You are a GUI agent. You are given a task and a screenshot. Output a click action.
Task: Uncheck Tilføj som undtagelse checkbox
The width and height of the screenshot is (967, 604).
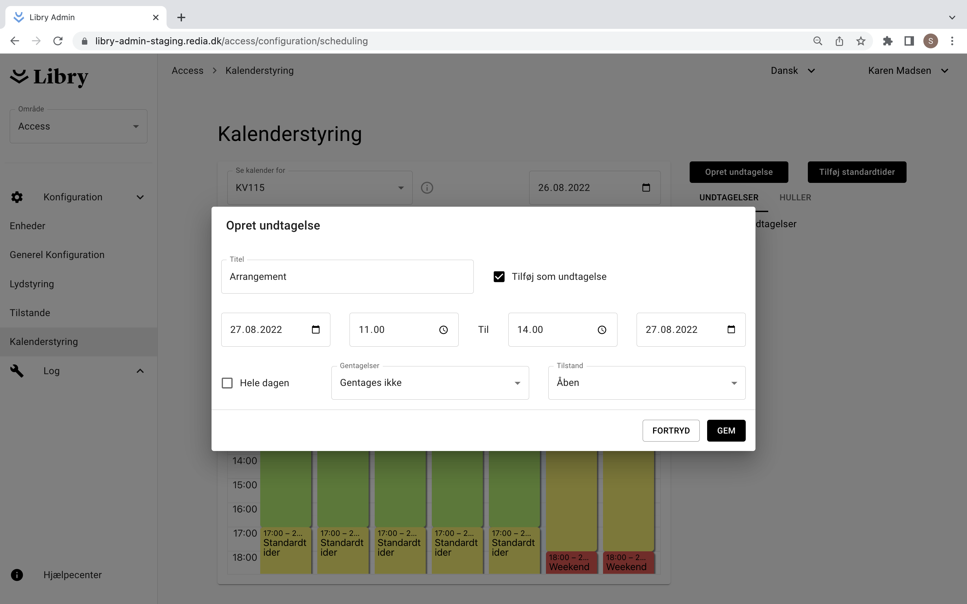499,276
